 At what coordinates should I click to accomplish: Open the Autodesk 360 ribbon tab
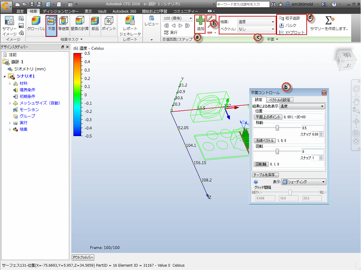tap(124, 11)
